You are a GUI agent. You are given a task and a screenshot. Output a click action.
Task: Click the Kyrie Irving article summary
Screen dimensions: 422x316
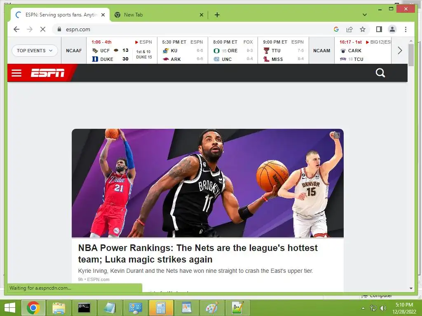click(195, 271)
